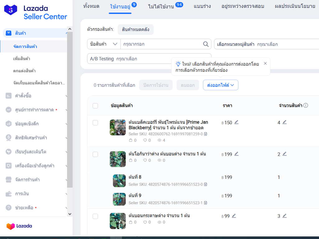Tick checkbox for ต้นบอนกระดาษด่าง product
Viewport: 319px width, 239px height.
coord(95,216)
